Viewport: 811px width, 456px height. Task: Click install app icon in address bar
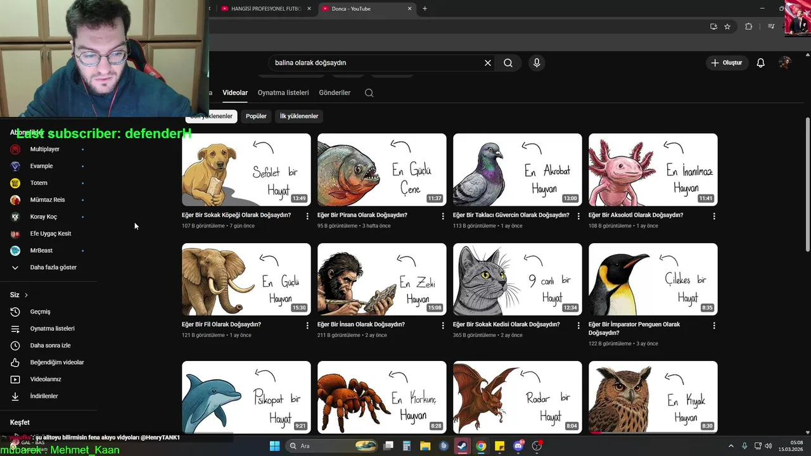pos(713,27)
